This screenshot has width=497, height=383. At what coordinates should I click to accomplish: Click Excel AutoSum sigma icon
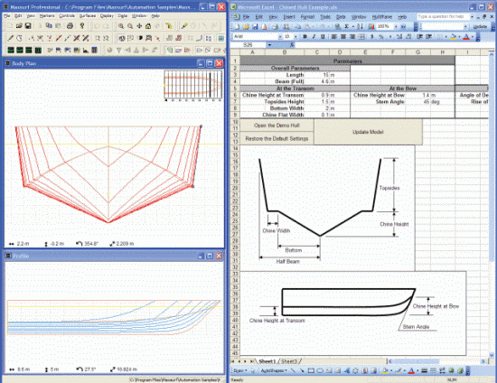[347, 27]
